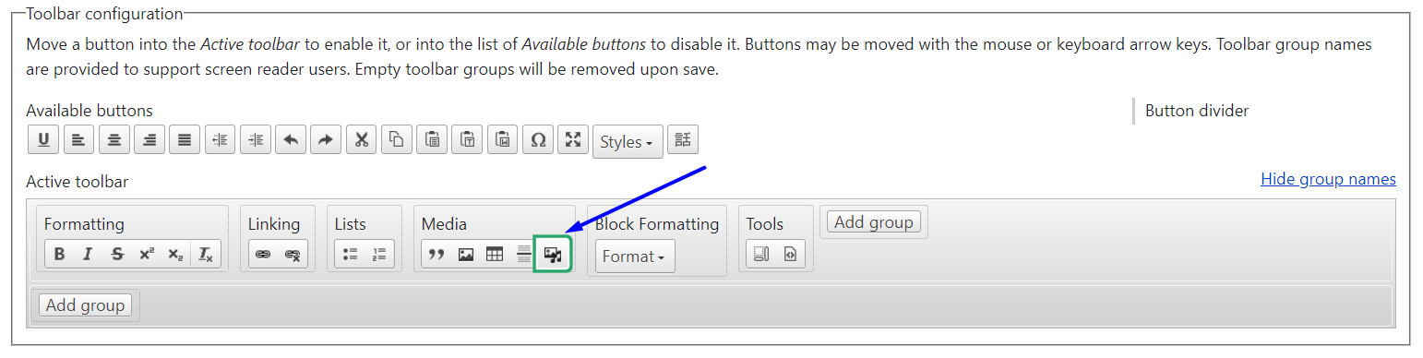Click the Undo arrow icon
Image resolution: width=1423 pixels, height=358 pixels.
[x=291, y=140]
